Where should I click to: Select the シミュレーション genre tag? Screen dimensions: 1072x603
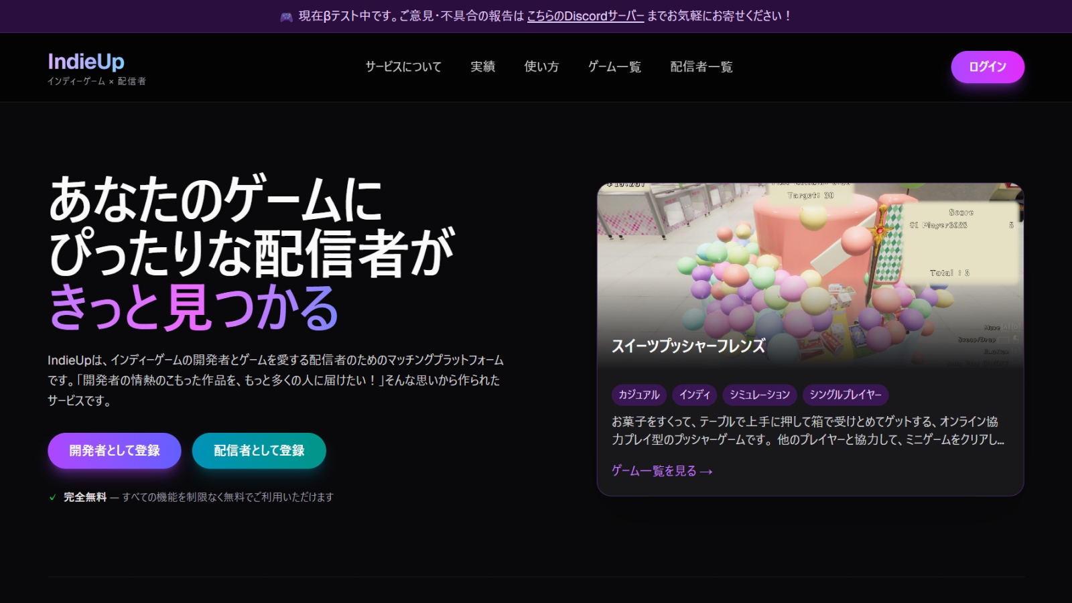pos(760,395)
